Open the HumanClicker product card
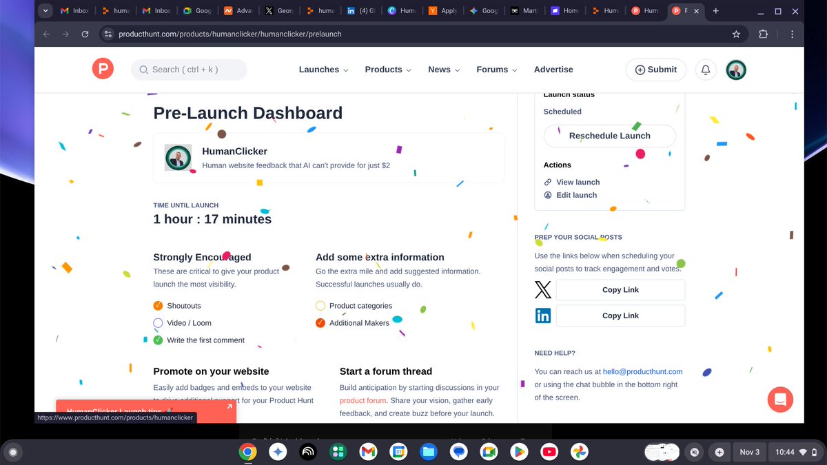Viewport: 827px width, 465px height. coord(328,158)
